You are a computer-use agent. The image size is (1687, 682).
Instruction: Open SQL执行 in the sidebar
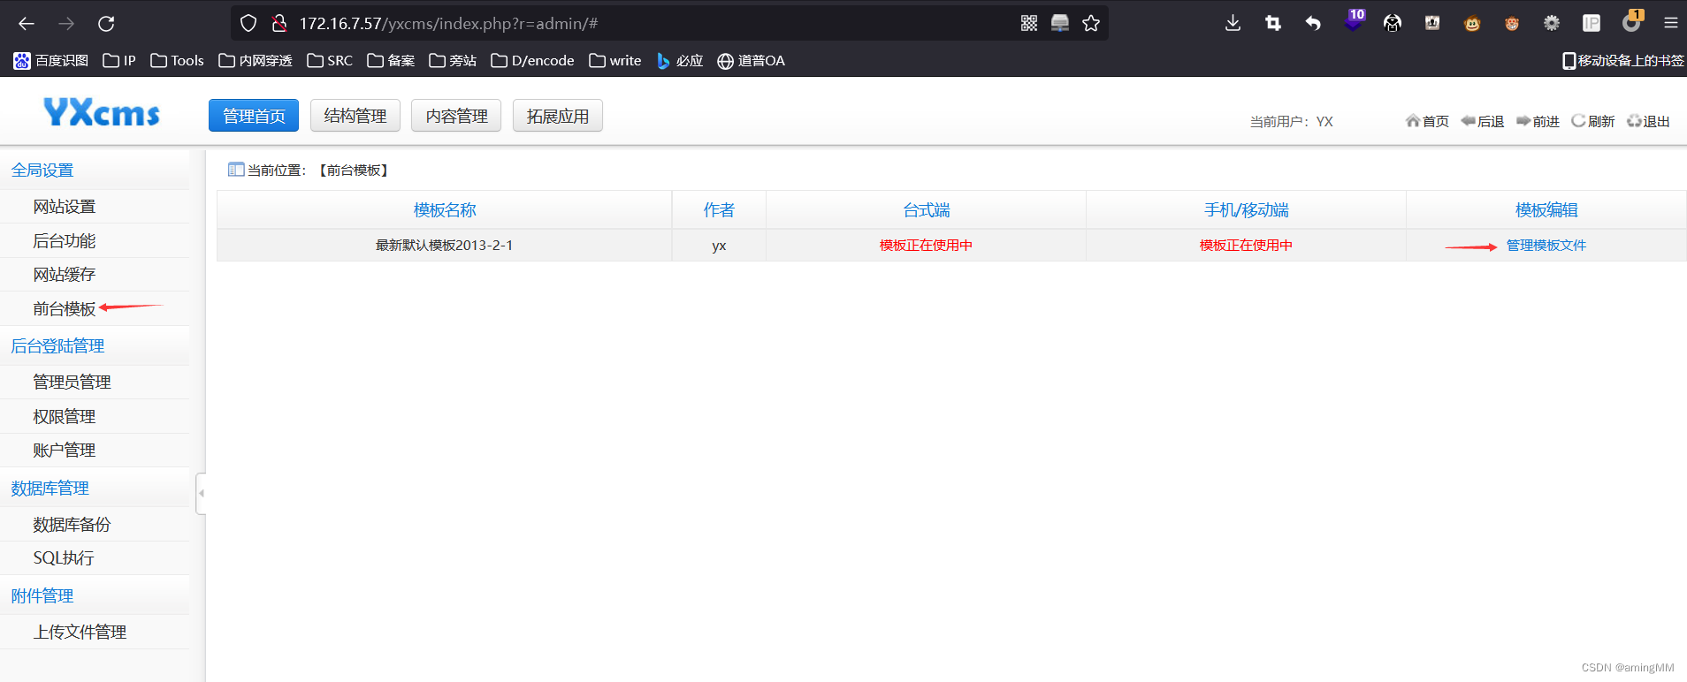click(64, 558)
